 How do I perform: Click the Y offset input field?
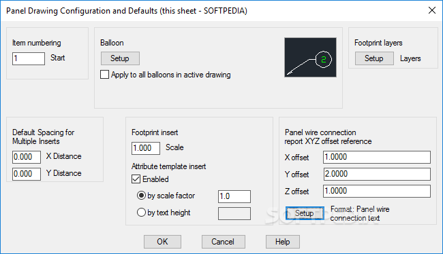tap(377, 174)
